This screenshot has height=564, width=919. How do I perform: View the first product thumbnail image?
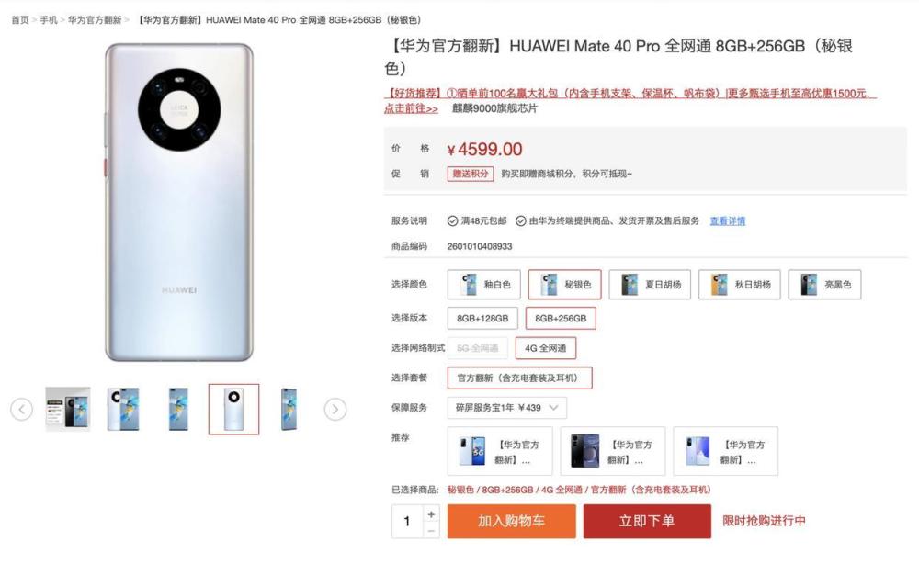(68, 409)
